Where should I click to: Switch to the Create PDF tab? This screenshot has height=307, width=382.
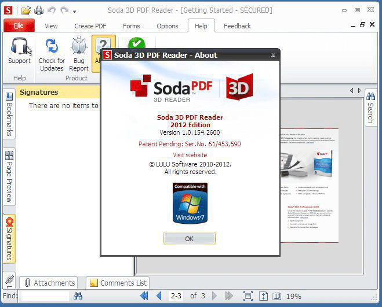click(x=90, y=26)
